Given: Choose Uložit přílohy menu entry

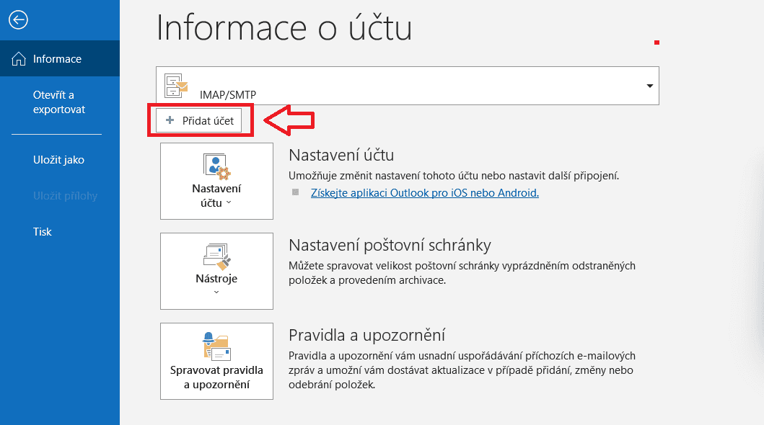Looking at the screenshot, I should tap(65, 195).
